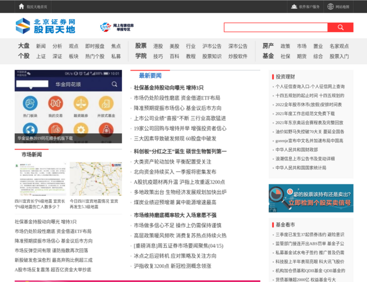Open headline 科创板“分红之王”诞生
The height and width of the screenshot is (282, 367).
tap(180, 152)
